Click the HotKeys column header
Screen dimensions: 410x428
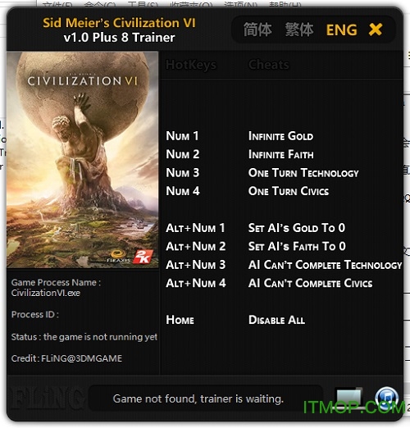(x=191, y=65)
